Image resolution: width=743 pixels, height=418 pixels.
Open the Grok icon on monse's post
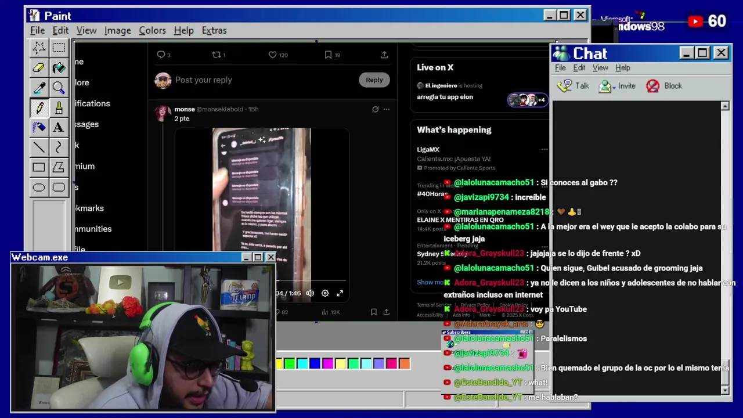coord(375,109)
